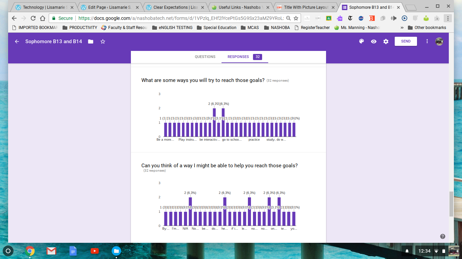
Task: Bookmark this page with the star icon
Action: point(296,19)
